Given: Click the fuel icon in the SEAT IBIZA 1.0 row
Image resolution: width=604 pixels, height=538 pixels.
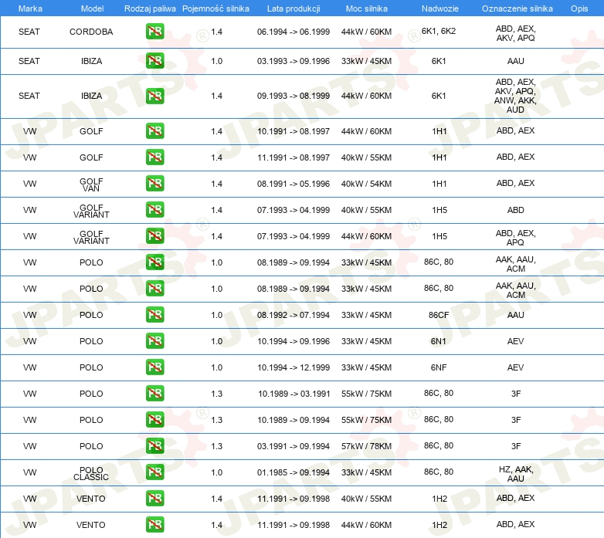Looking at the screenshot, I should pos(154,61).
